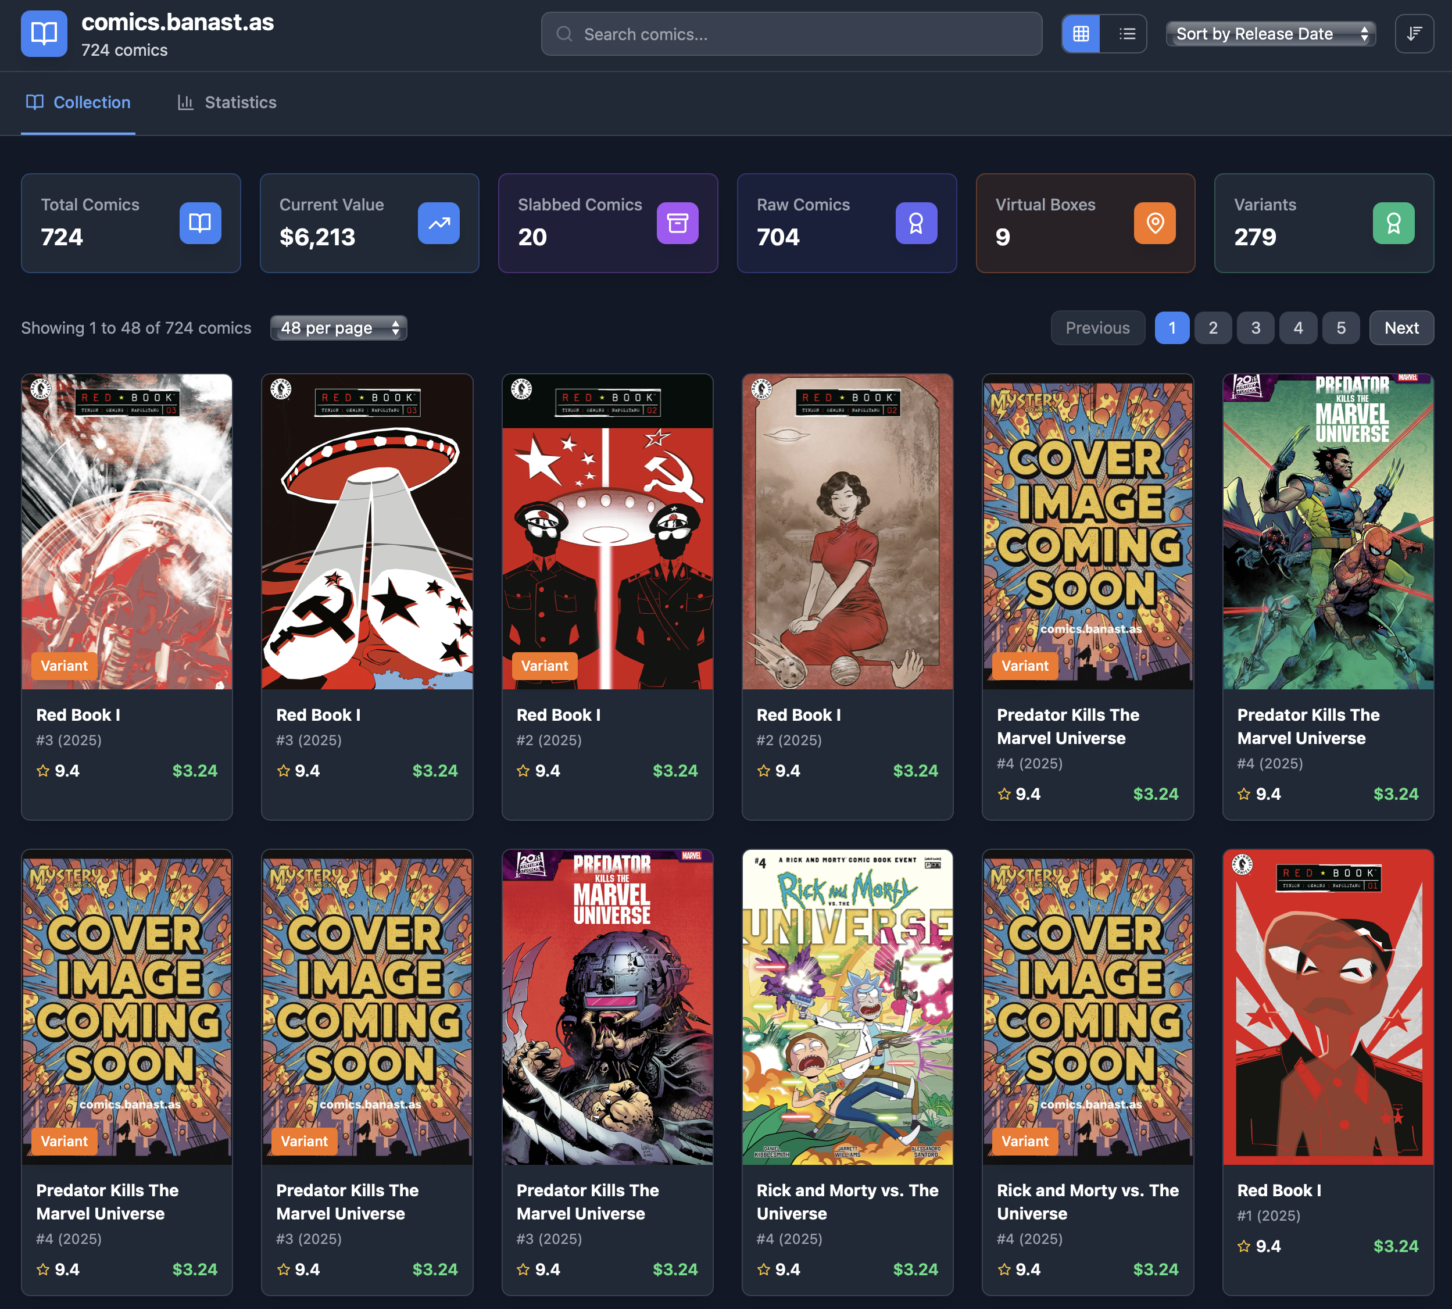This screenshot has height=1309, width=1452.
Task: Open the Rick and Morty #4 cover thumbnail
Action: tap(847, 1007)
